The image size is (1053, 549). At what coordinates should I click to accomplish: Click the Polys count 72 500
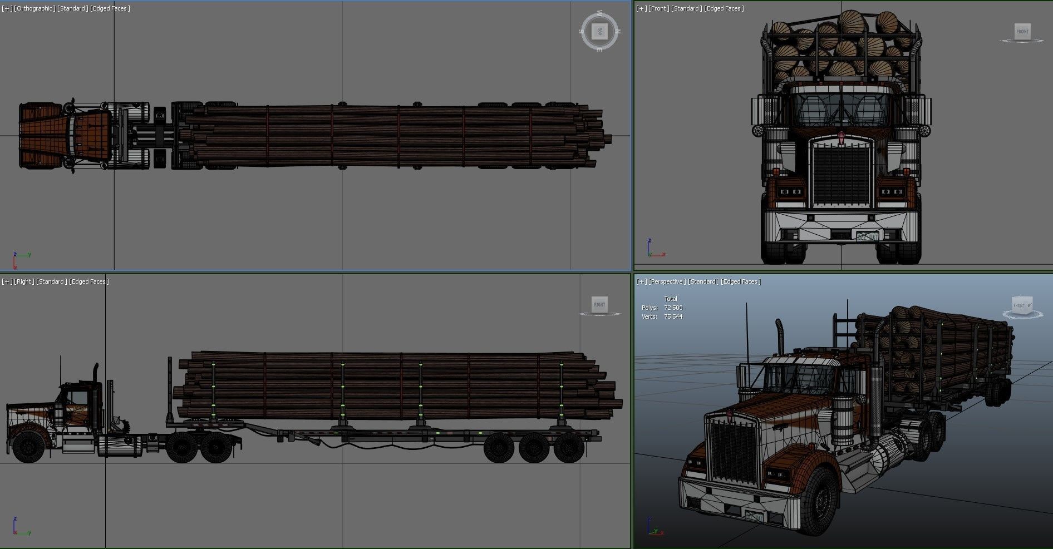coord(673,308)
